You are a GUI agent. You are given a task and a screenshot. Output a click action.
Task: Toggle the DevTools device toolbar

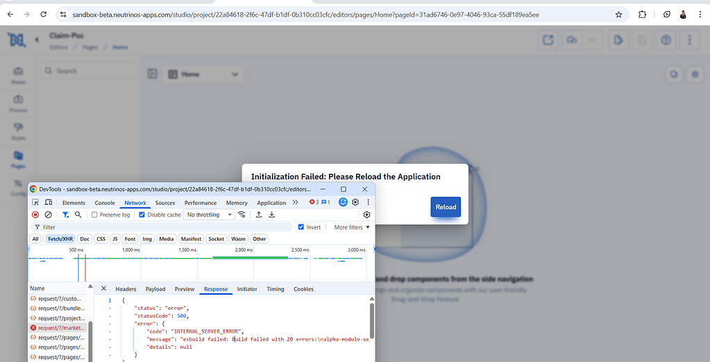(x=49, y=202)
